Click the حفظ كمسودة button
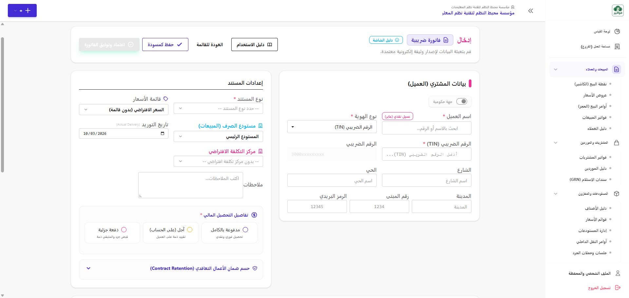The height and width of the screenshot is (298, 629). [x=165, y=44]
